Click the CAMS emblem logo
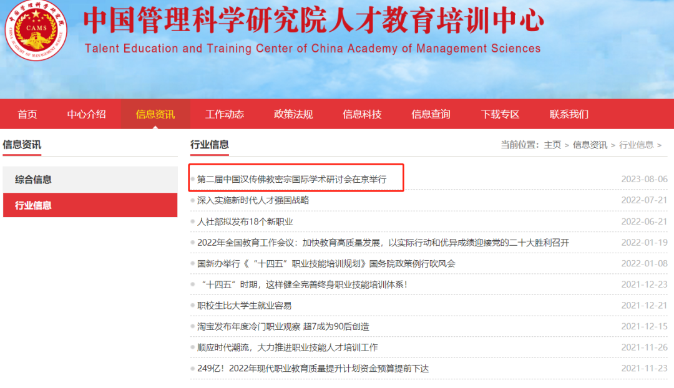674x388 pixels. tap(36, 31)
